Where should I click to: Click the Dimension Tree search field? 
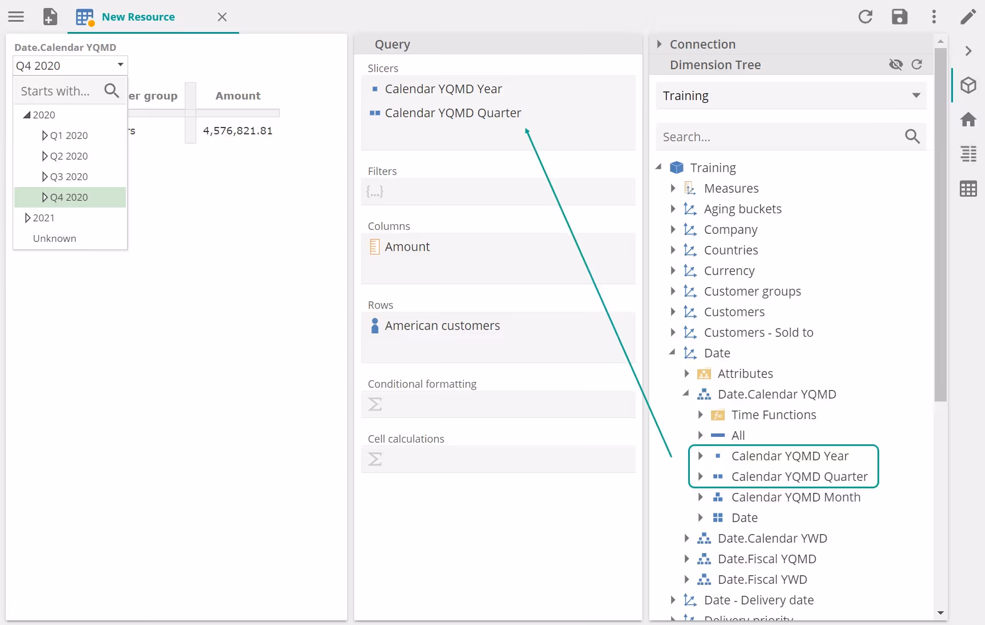[779, 137]
